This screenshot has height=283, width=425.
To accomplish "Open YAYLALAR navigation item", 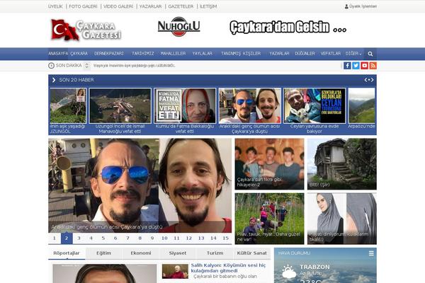I will pyautogui.click(x=203, y=54).
